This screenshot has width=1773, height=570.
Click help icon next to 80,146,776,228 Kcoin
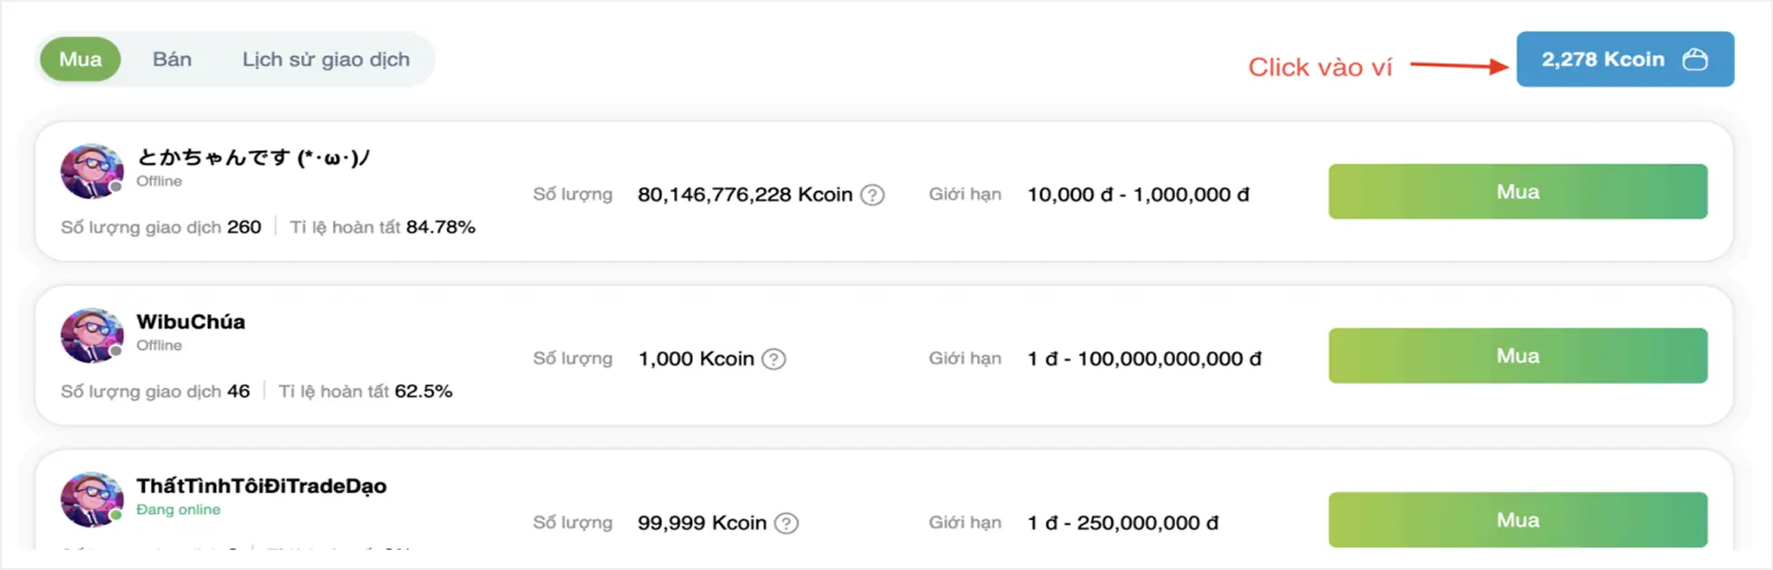pos(872,195)
